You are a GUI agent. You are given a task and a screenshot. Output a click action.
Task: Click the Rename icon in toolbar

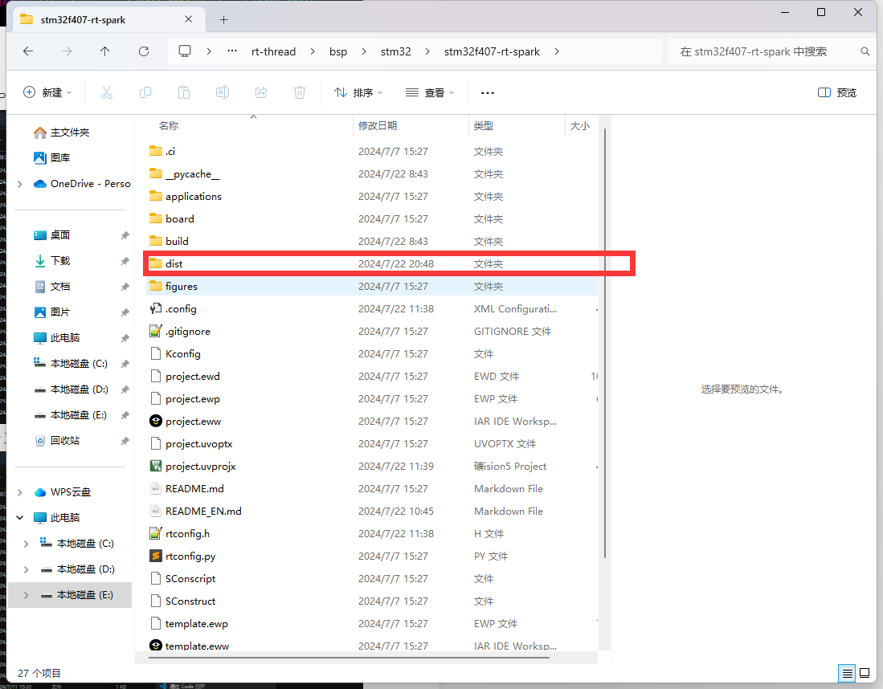223,92
